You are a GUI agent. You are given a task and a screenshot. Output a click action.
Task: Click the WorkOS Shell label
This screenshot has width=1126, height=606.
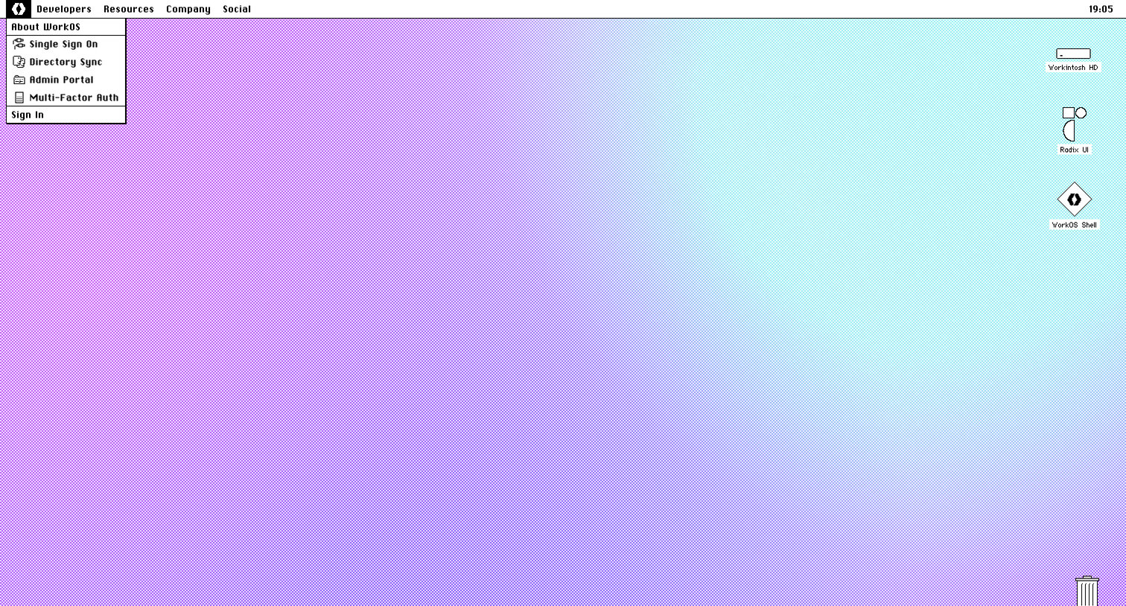click(x=1074, y=225)
